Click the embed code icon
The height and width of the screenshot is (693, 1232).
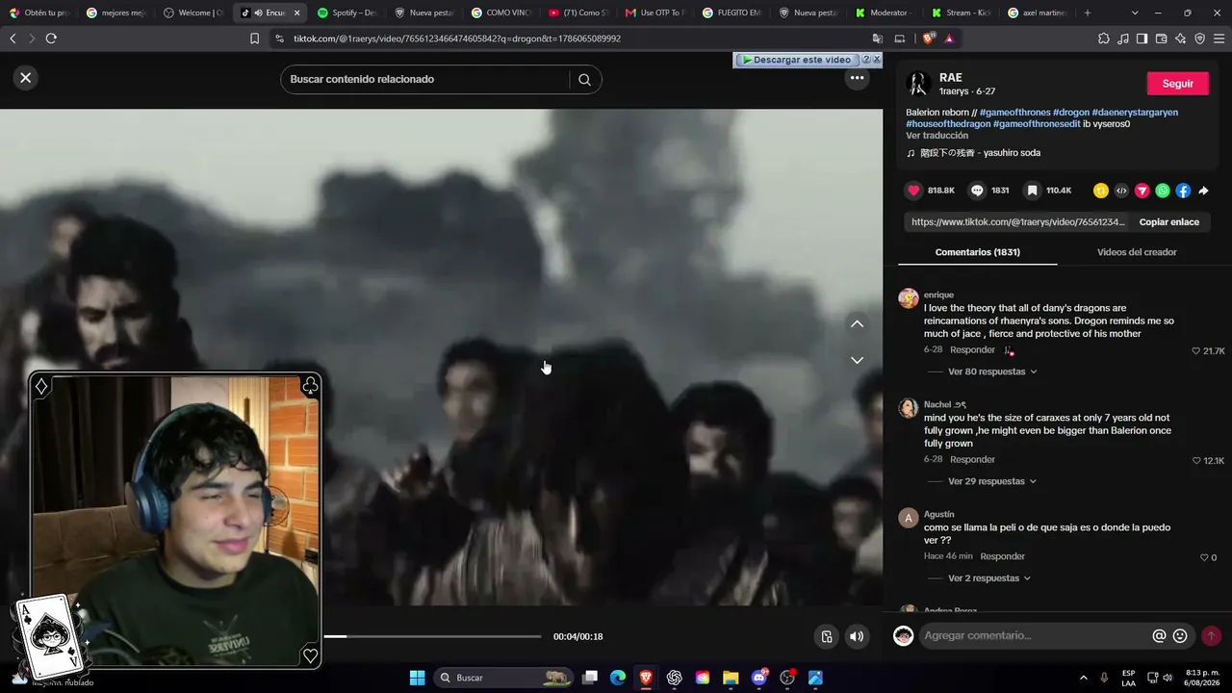(1121, 191)
